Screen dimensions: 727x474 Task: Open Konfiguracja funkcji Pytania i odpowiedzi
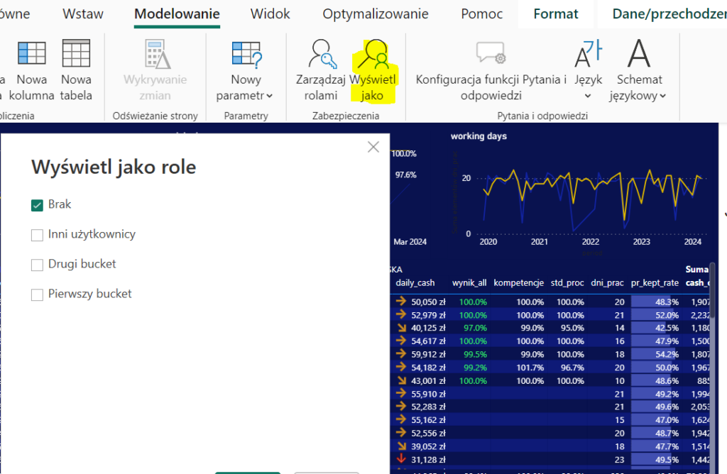[491, 54]
